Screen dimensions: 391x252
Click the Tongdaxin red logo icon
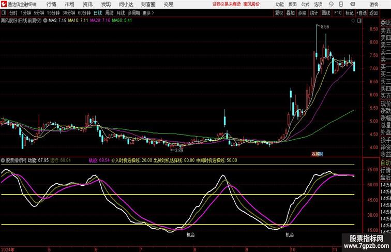[x=3, y=4]
